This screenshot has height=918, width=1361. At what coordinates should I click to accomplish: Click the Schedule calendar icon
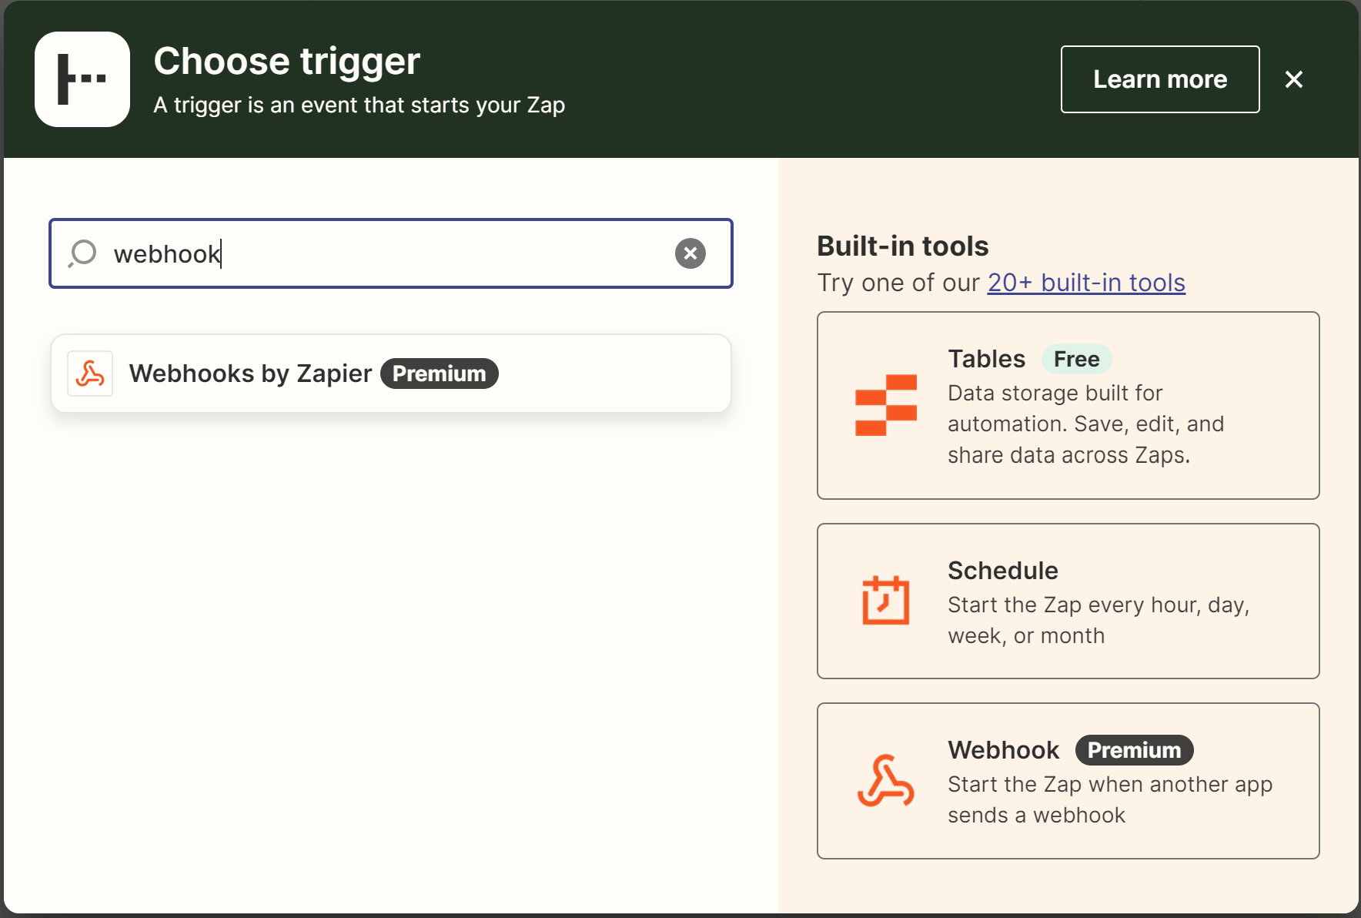point(886,600)
